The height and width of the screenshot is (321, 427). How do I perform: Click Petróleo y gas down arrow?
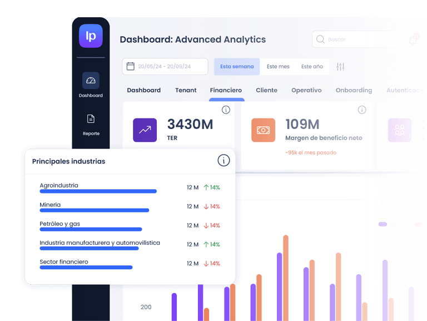pos(206,226)
